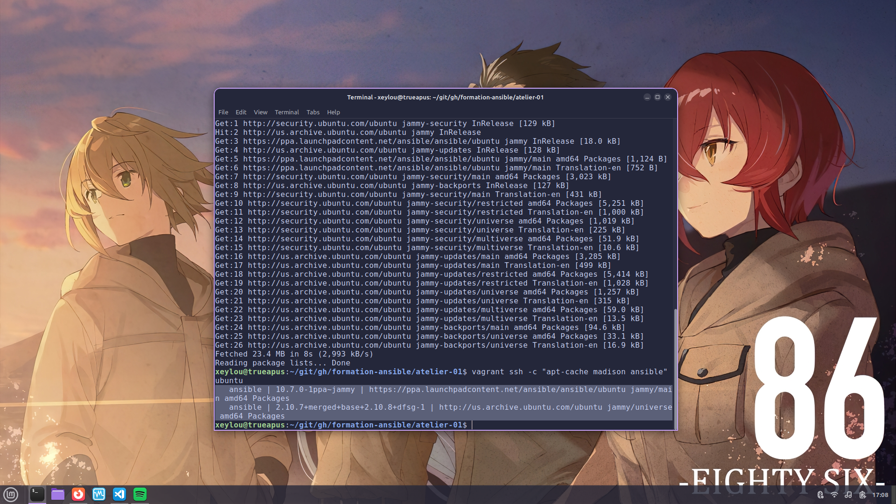This screenshot has width=896, height=504.
Task: Open the Tabs menu in Terminal
Action: tap(313, 112)
